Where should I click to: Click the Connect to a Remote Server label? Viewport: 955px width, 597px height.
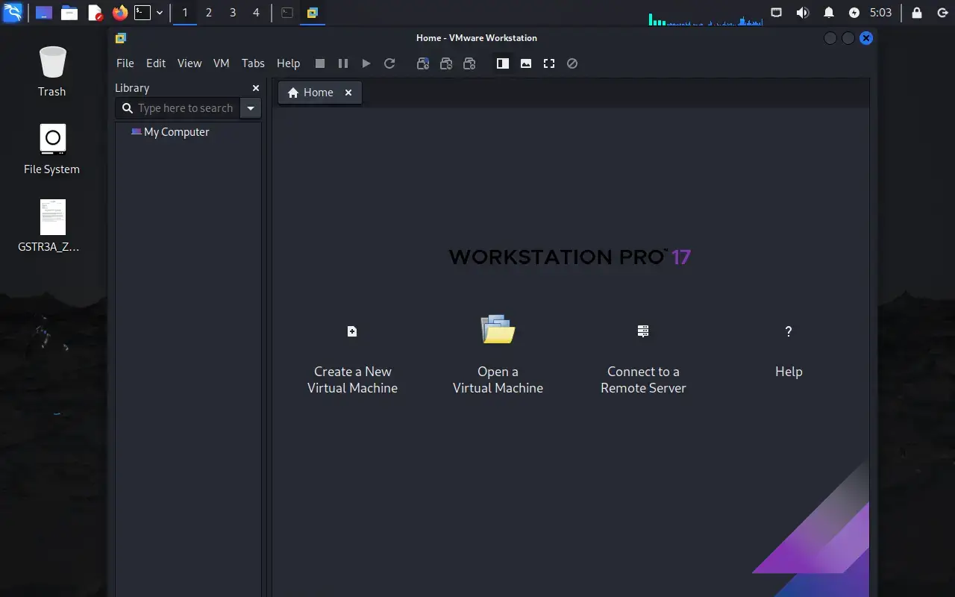(x=643, y=380)
